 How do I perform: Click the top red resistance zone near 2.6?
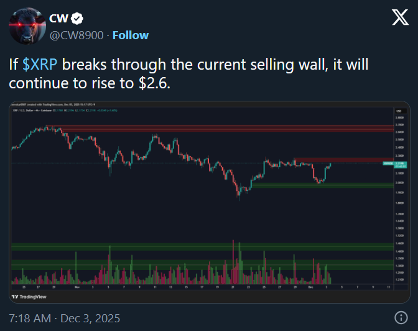[224, 129]
